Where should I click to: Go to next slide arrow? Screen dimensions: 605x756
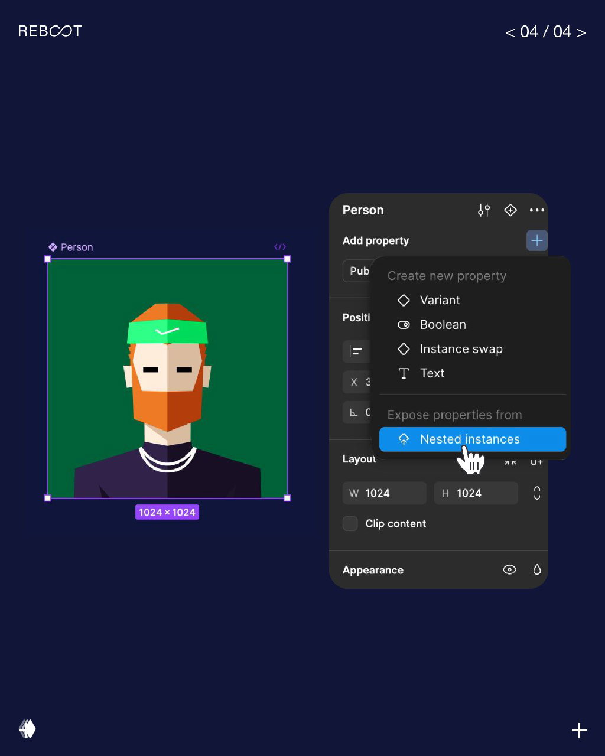pos(581,32)
